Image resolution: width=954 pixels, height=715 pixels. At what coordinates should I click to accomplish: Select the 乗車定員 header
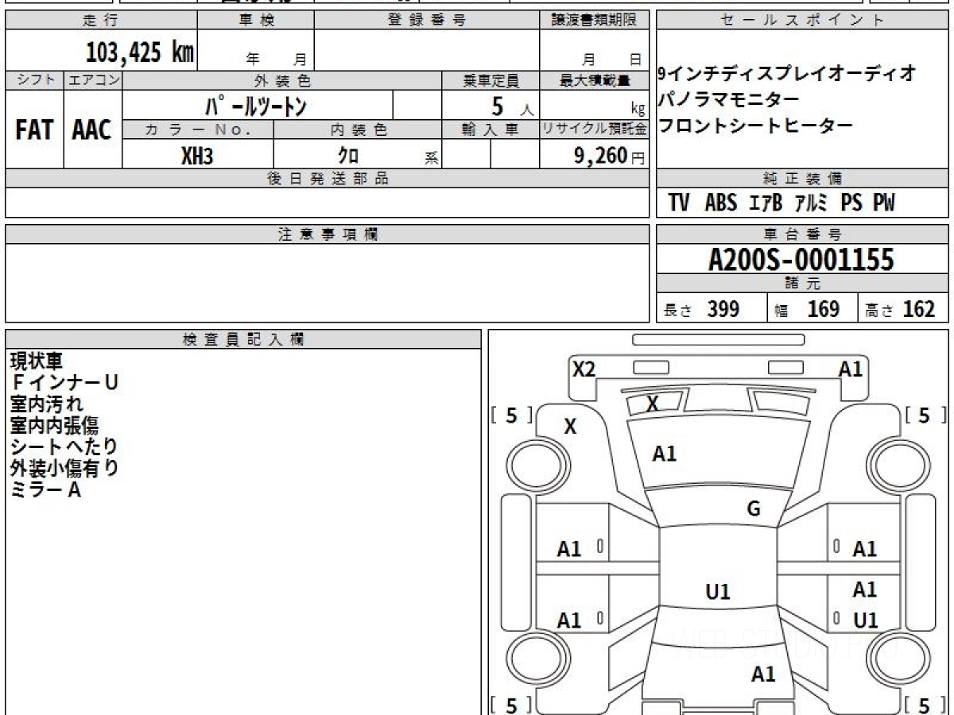click(x=491, y=80)
